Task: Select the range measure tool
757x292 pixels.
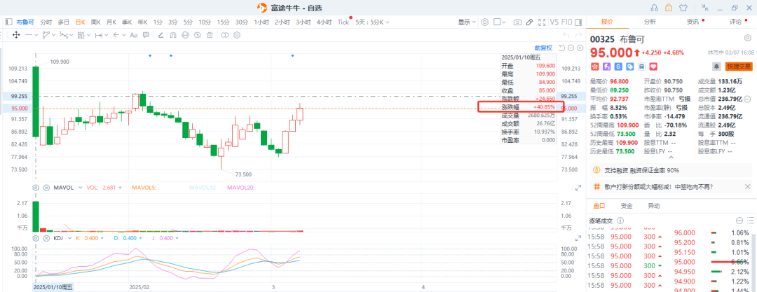Action: [99, 35]
